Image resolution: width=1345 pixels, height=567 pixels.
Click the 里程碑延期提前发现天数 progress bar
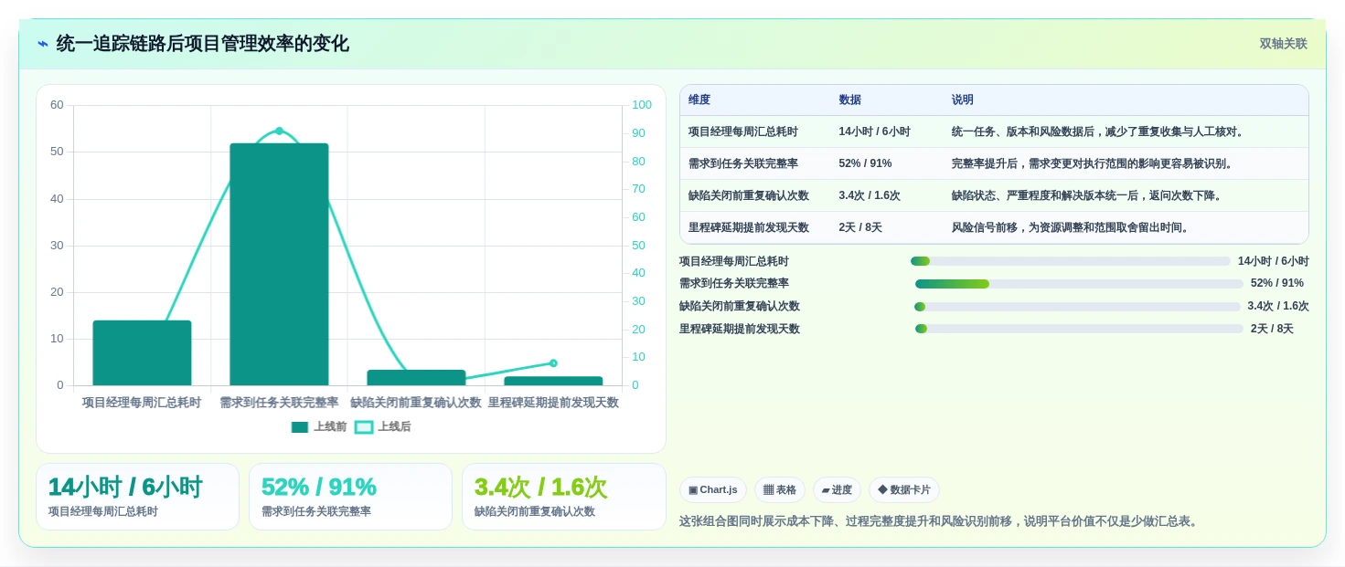point(1079,329)
